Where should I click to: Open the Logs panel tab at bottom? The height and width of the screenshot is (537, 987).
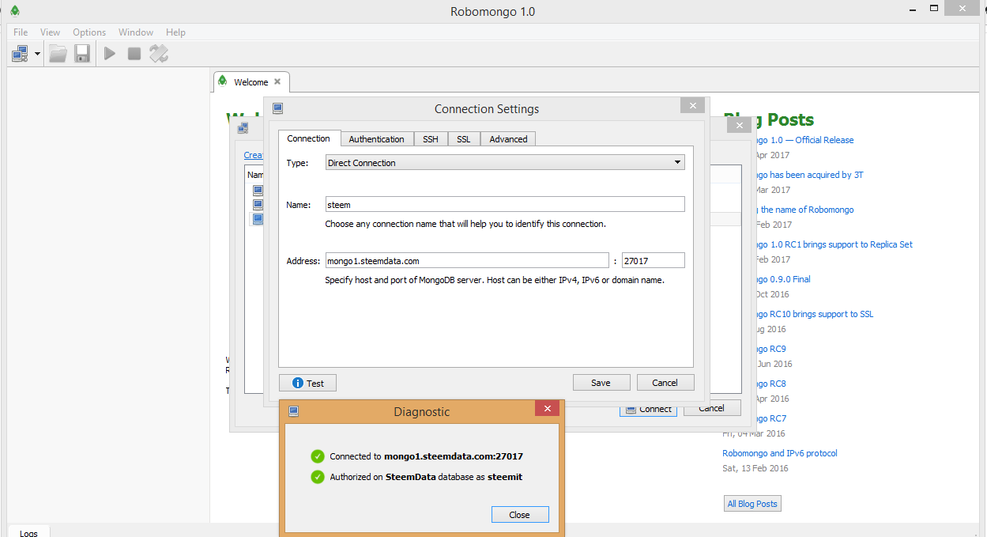[x=28, y=531]
